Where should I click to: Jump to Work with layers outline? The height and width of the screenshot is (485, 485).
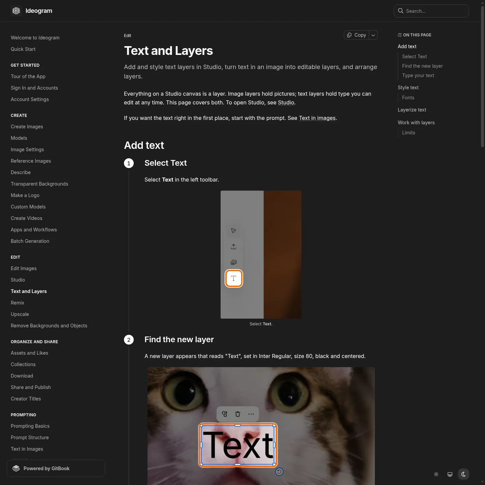[x=416, y=123]
